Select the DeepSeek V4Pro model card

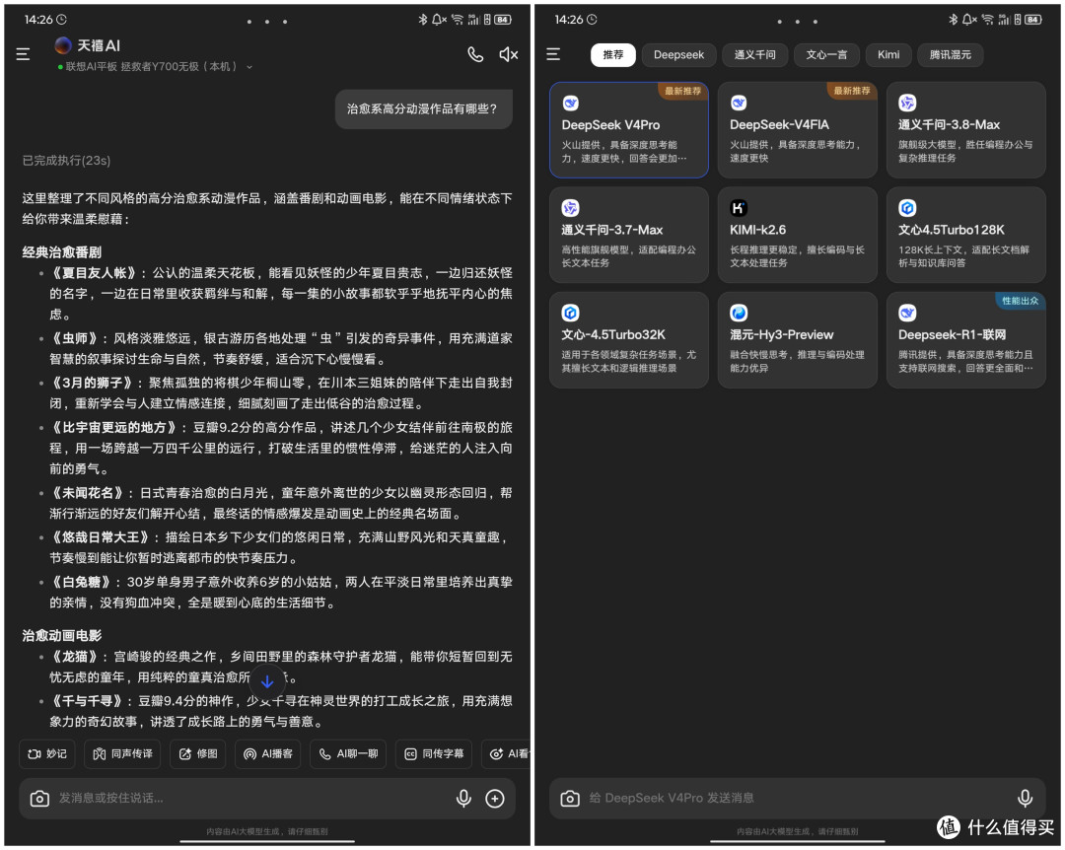coord(629,130)
